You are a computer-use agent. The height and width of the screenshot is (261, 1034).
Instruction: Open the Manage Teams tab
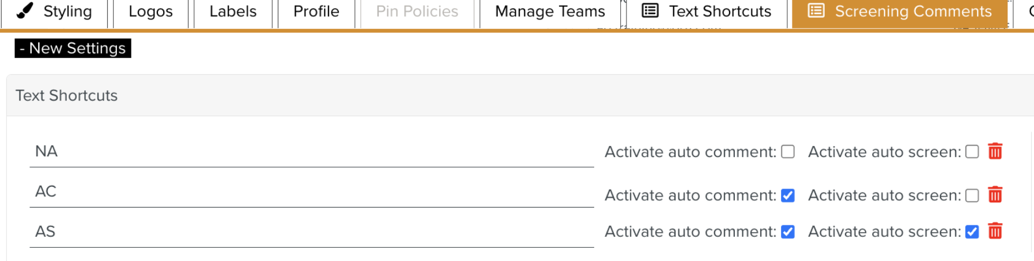coord(550,11)
